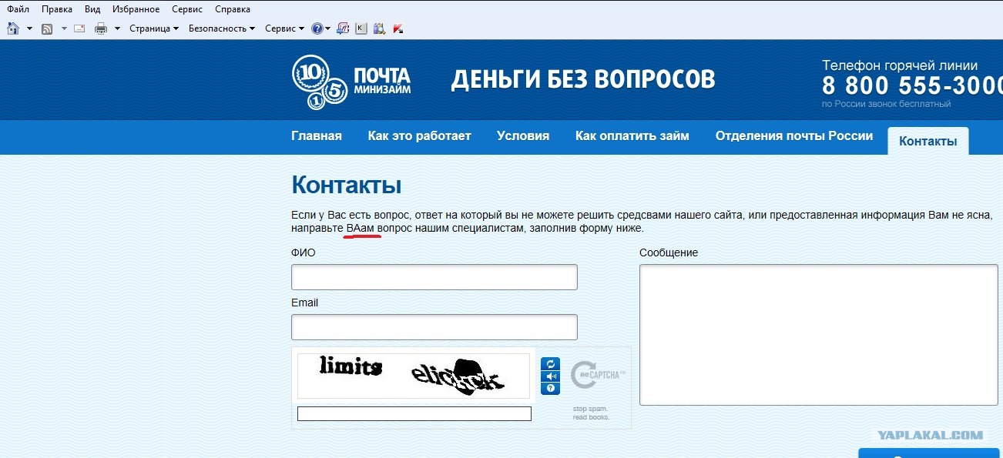Screen dimensions: 1003x458
Task: Open the RSS feeds icon
Action: click(47, 28)
